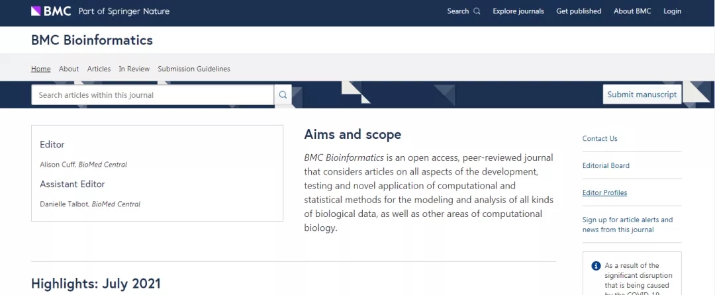Open the Home tab
715x295 pixels.
(x=40, y=69)
